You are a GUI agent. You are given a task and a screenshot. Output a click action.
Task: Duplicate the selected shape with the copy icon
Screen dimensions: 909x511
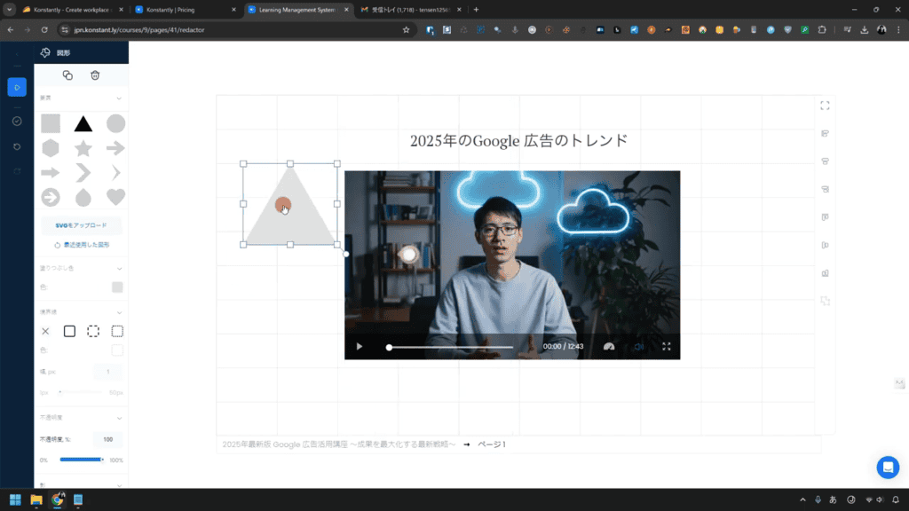click(x=67, y=75)
